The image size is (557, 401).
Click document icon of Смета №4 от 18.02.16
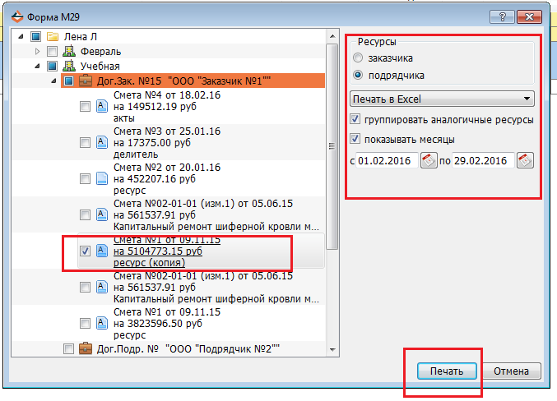click(x=102, y=106)
